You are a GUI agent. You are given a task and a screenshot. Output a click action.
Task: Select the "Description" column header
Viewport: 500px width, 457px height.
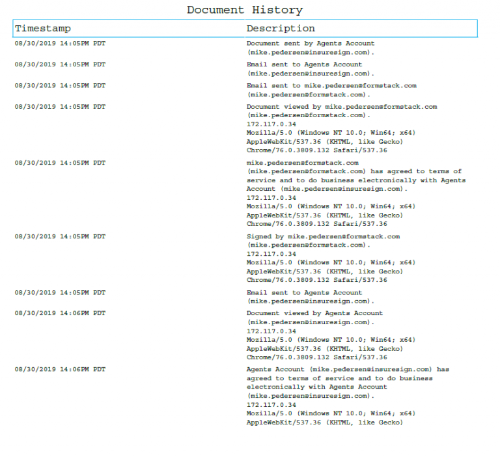click(x=281, y=29)
